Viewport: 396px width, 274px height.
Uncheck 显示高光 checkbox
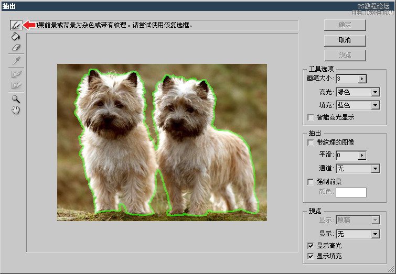click(x=311, y=246)
